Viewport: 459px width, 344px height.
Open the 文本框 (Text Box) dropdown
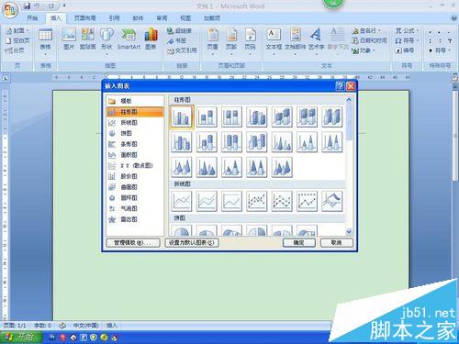(274, 42)
